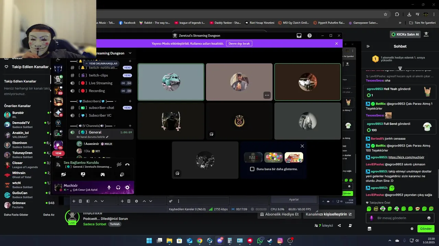Type in 'Bir mesaj gönderin' field
Viewport: 439px width, 246px height.
click(x=399, y=218)
